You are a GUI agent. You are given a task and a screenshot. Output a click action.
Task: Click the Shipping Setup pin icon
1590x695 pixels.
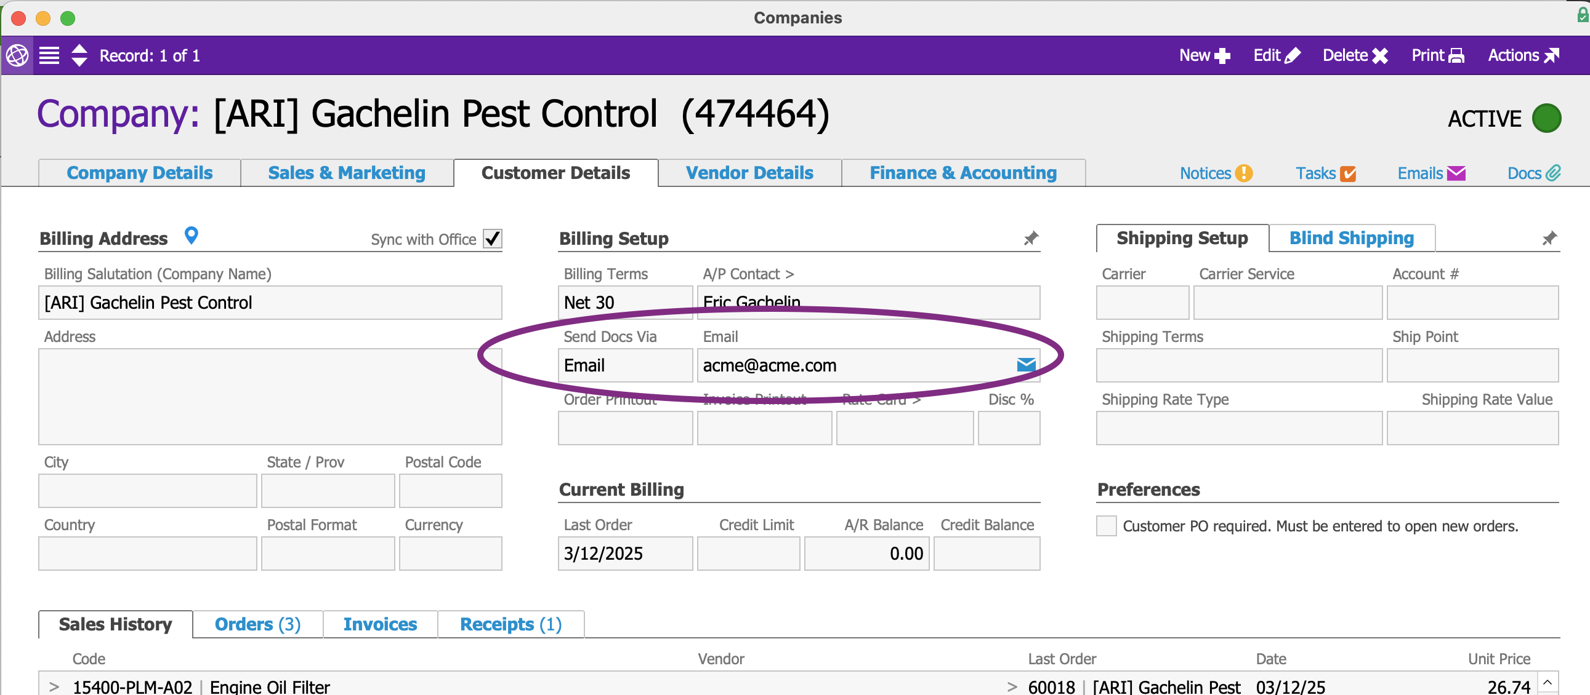(x=1549, y=239)
